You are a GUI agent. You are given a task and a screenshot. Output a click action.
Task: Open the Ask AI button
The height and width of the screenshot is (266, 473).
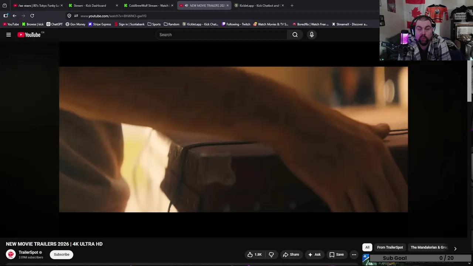pos(314,255)
